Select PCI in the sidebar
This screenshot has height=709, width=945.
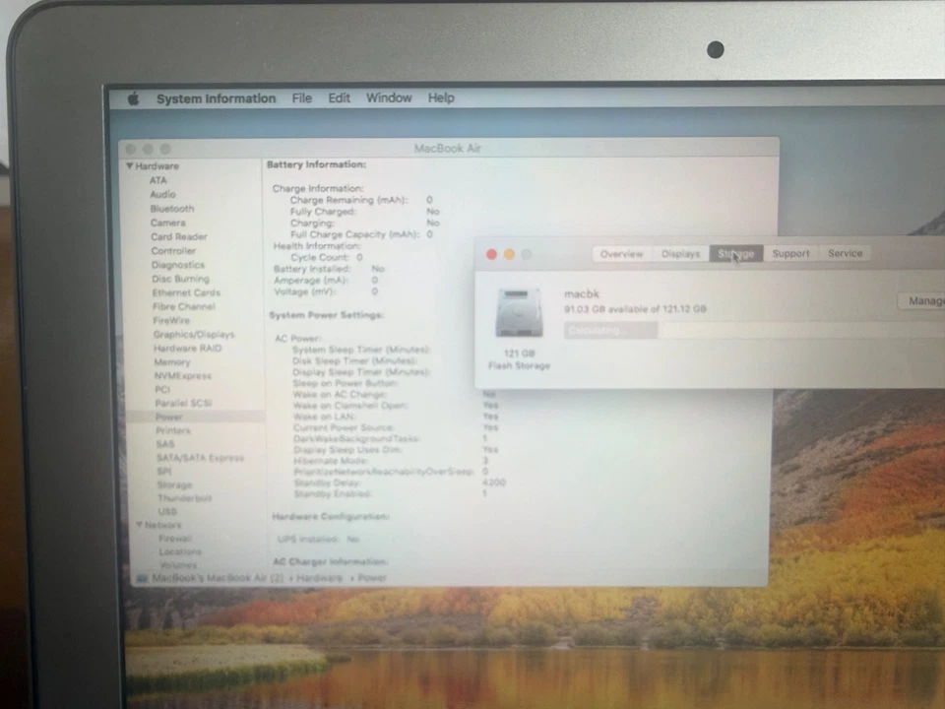[x=162, y=390]
